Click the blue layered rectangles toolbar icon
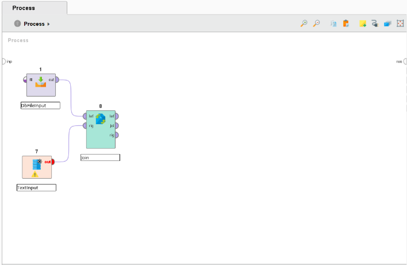The image size is (407, 265). click(x=387, y=24)
